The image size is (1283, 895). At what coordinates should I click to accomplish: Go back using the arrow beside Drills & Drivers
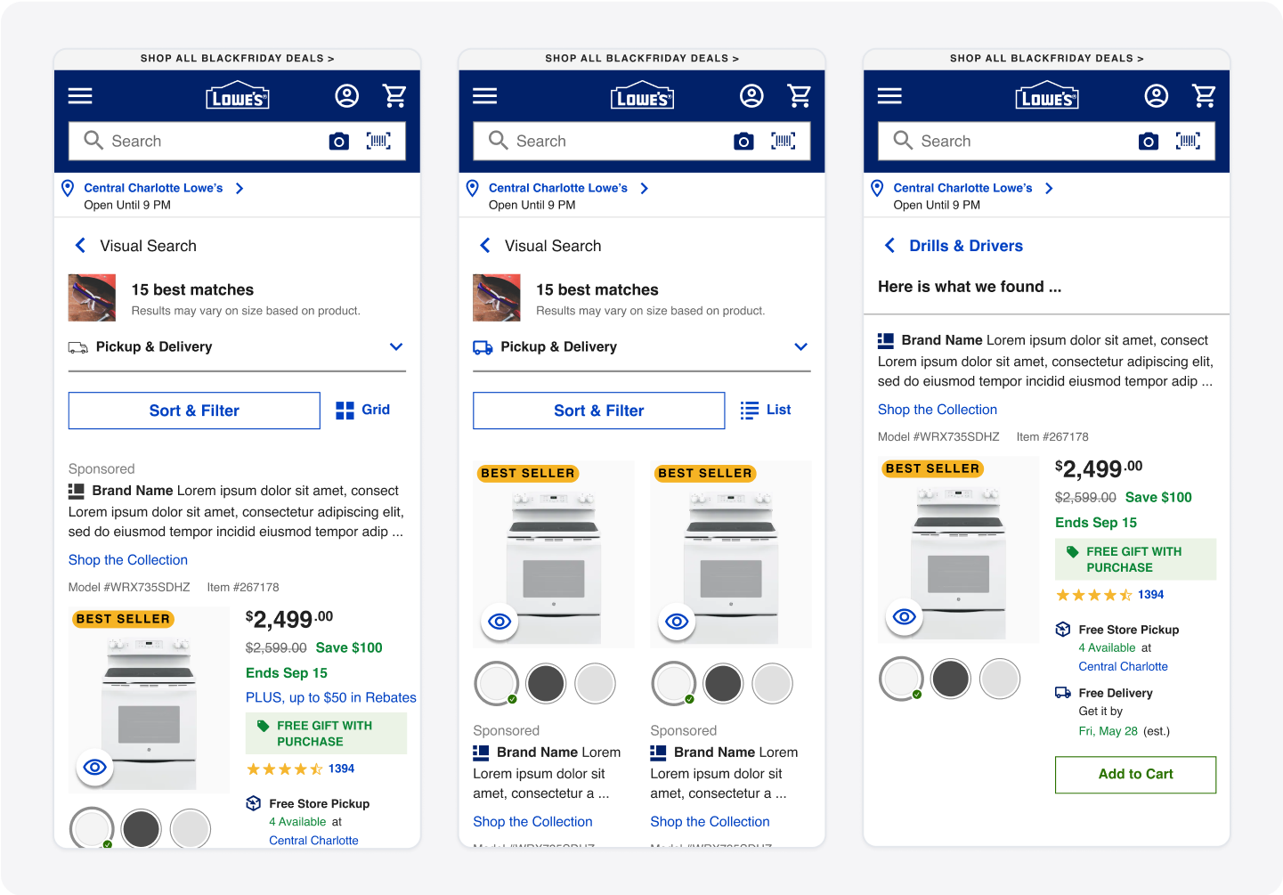[x=889, y=246]
